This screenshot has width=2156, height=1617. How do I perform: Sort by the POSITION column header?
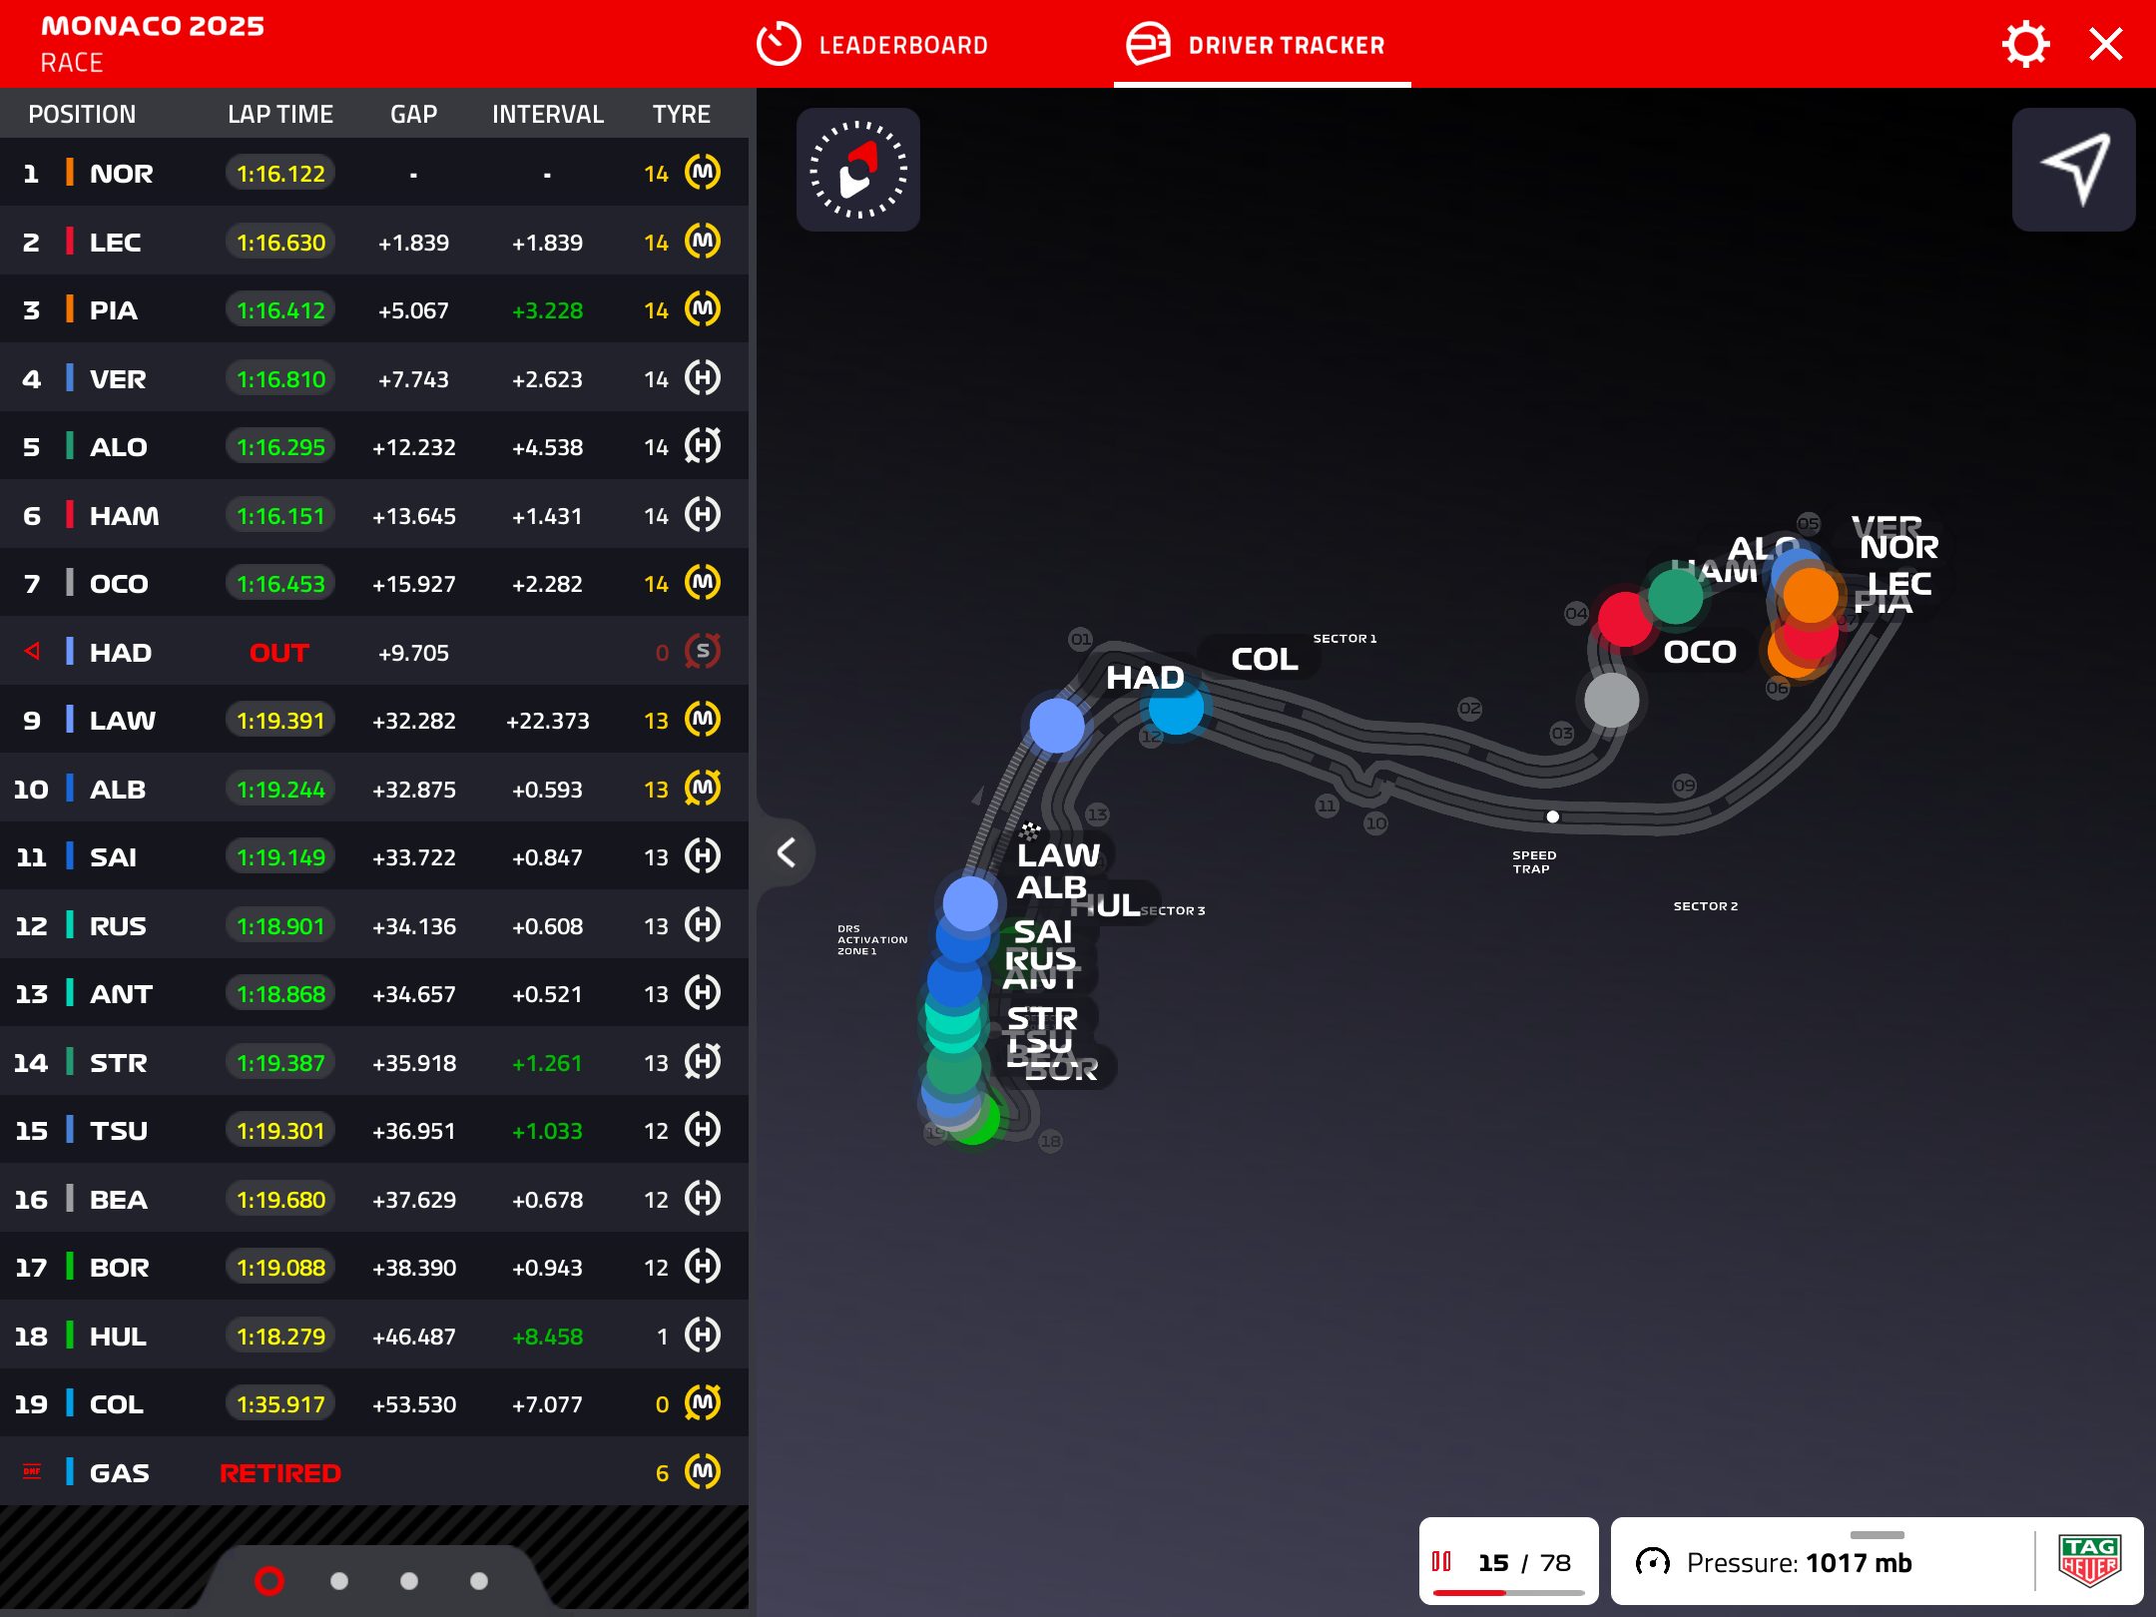[82, 114]
